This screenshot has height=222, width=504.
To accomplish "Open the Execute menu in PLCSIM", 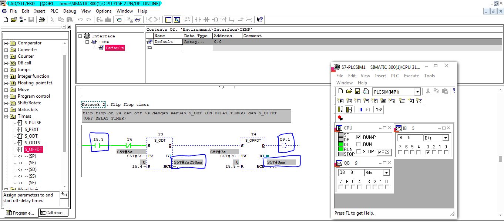I will coord(411,76).
